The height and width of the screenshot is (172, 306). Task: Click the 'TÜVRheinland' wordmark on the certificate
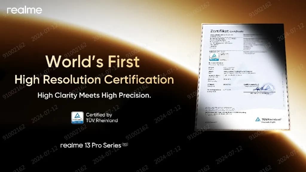271,119
